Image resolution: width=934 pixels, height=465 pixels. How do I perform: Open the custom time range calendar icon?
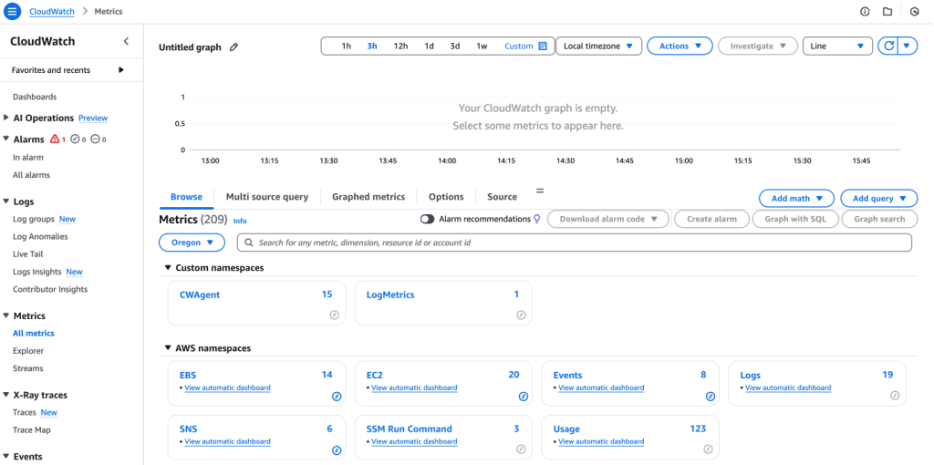click(x=543, y=46)
